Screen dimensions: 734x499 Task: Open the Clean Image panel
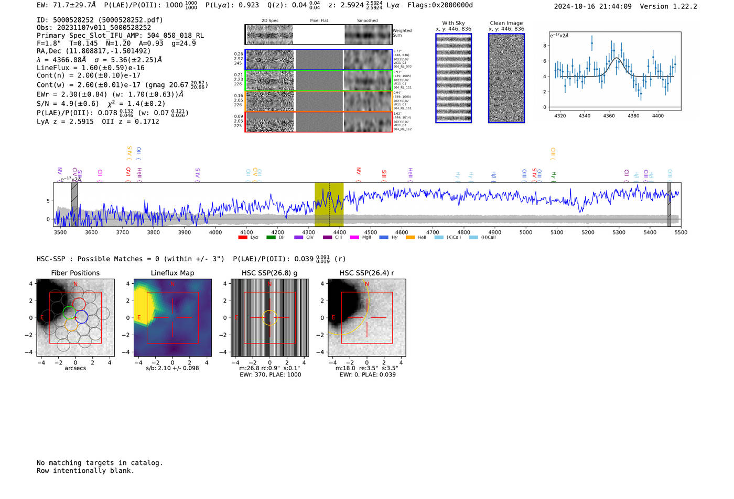(x=506, y=78)
